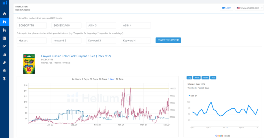Switch chart range to 30 Days
264x138 pixels.
(94, 79)
